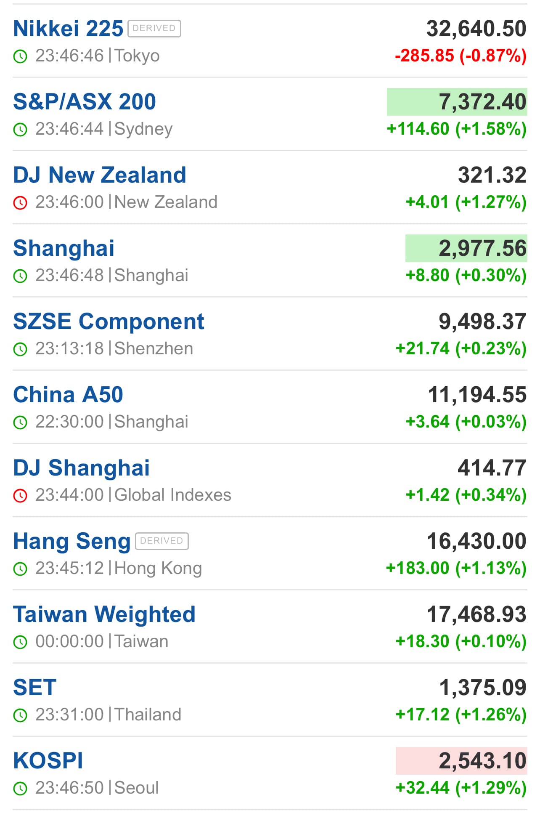The image size is (540, 813).
Task: Open the KOSPI index link
Action: [x=48, y=761]
